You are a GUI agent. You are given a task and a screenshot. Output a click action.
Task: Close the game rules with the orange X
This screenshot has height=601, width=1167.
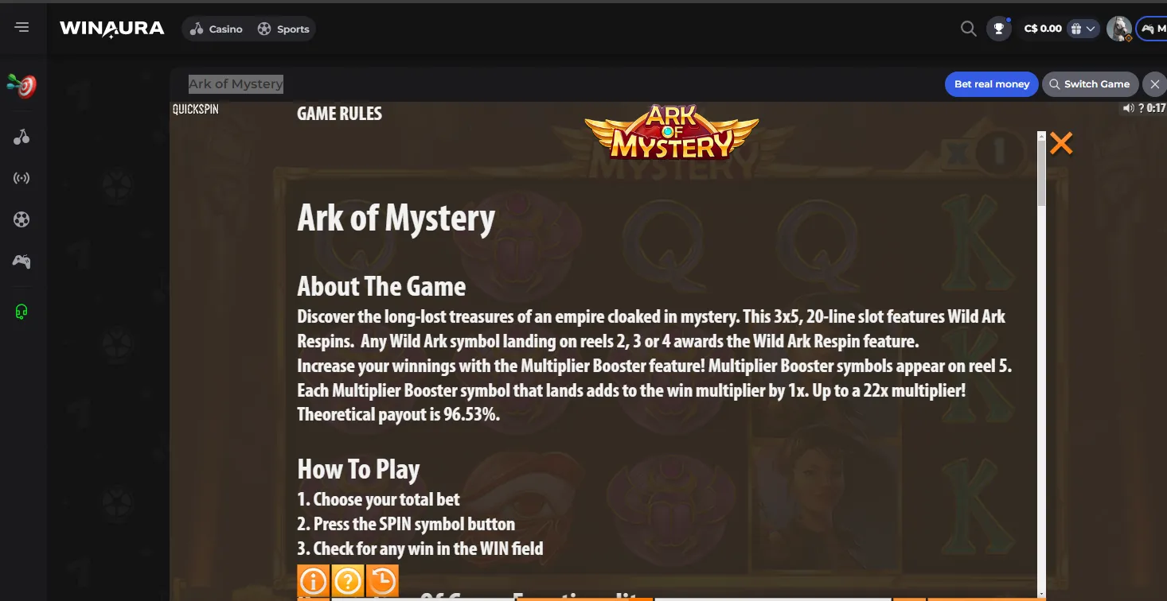[1061, 143]
